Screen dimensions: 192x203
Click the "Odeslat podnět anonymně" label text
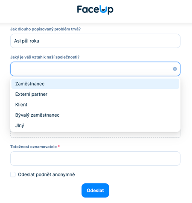[x=47, y=174]
